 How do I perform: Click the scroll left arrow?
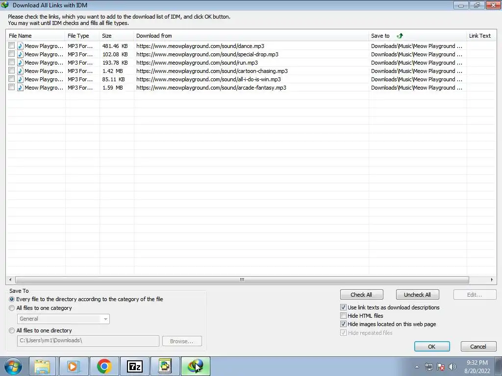point(10,280)
